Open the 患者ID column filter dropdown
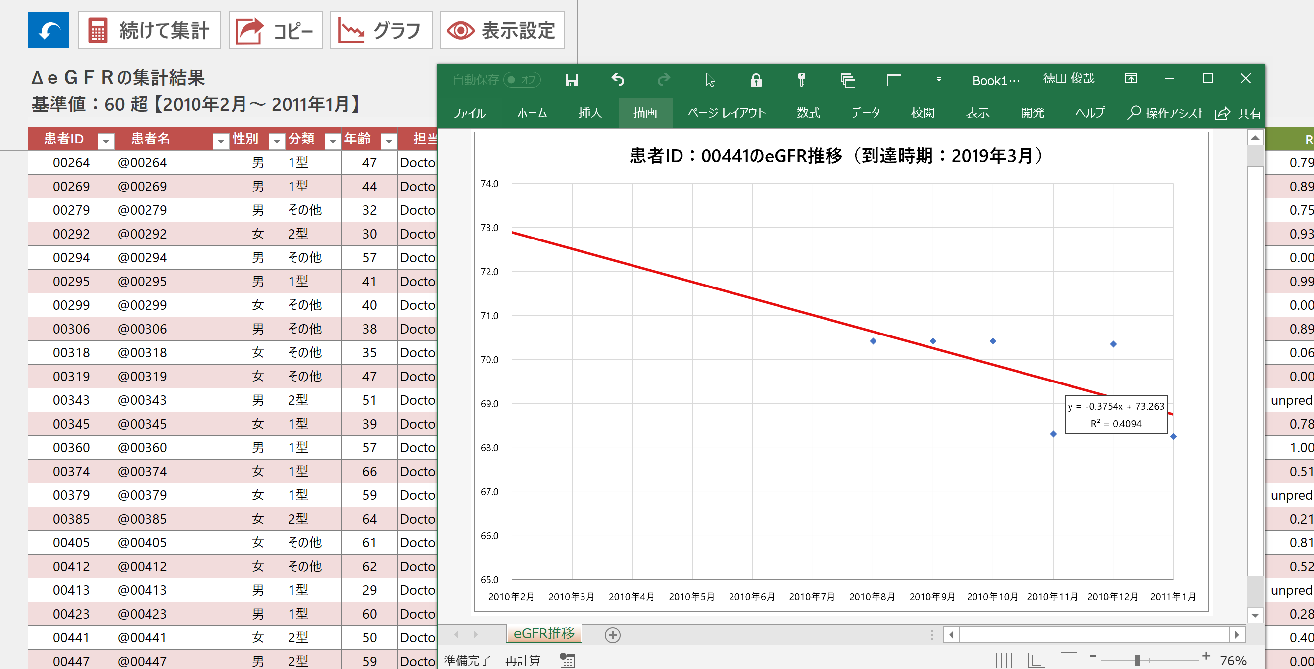Screen dimensions: 1314x669 (106, 141)
